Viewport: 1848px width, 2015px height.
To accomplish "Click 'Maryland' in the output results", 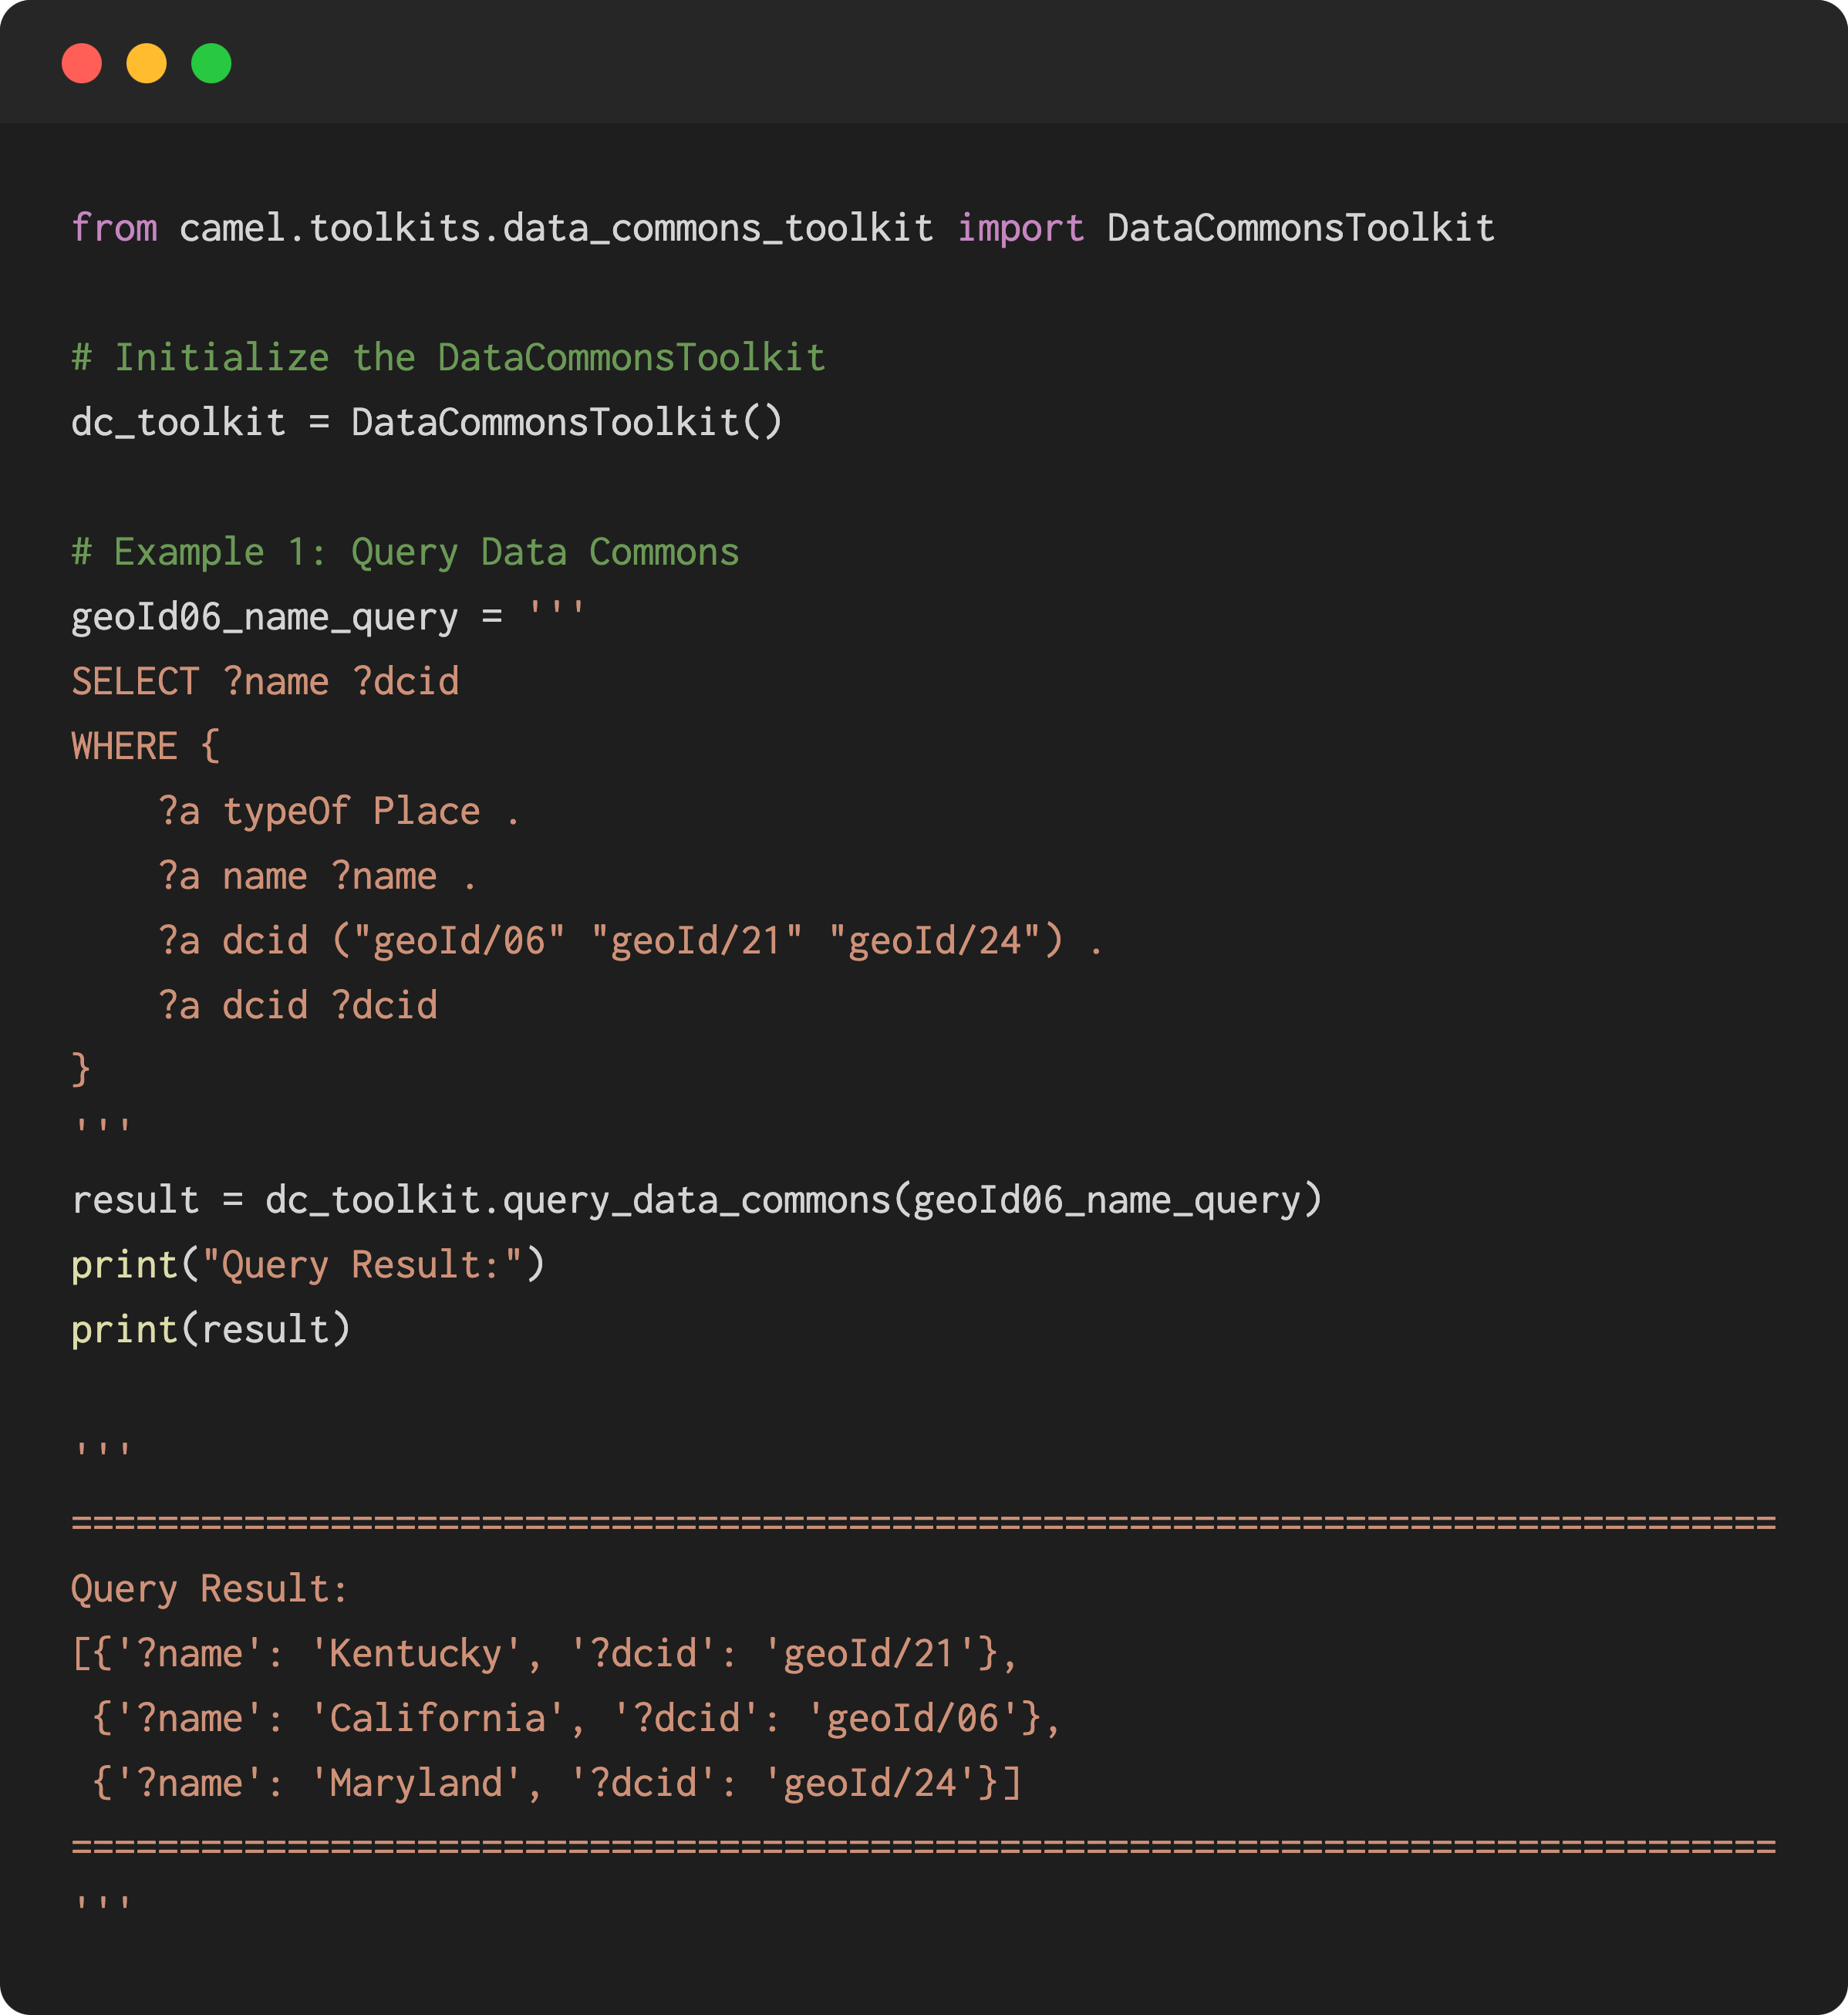I will pos(416,1783).
